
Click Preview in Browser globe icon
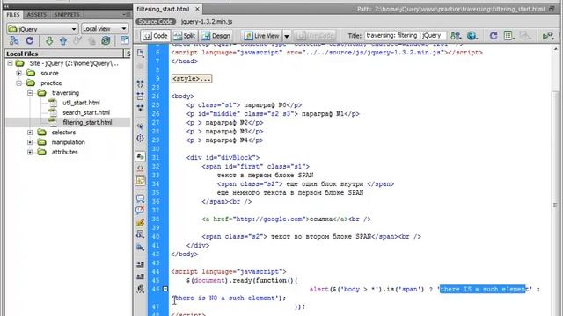[472, 35]
